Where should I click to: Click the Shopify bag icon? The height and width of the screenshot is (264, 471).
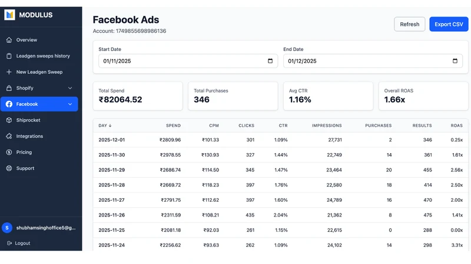(x=9, y=88)
